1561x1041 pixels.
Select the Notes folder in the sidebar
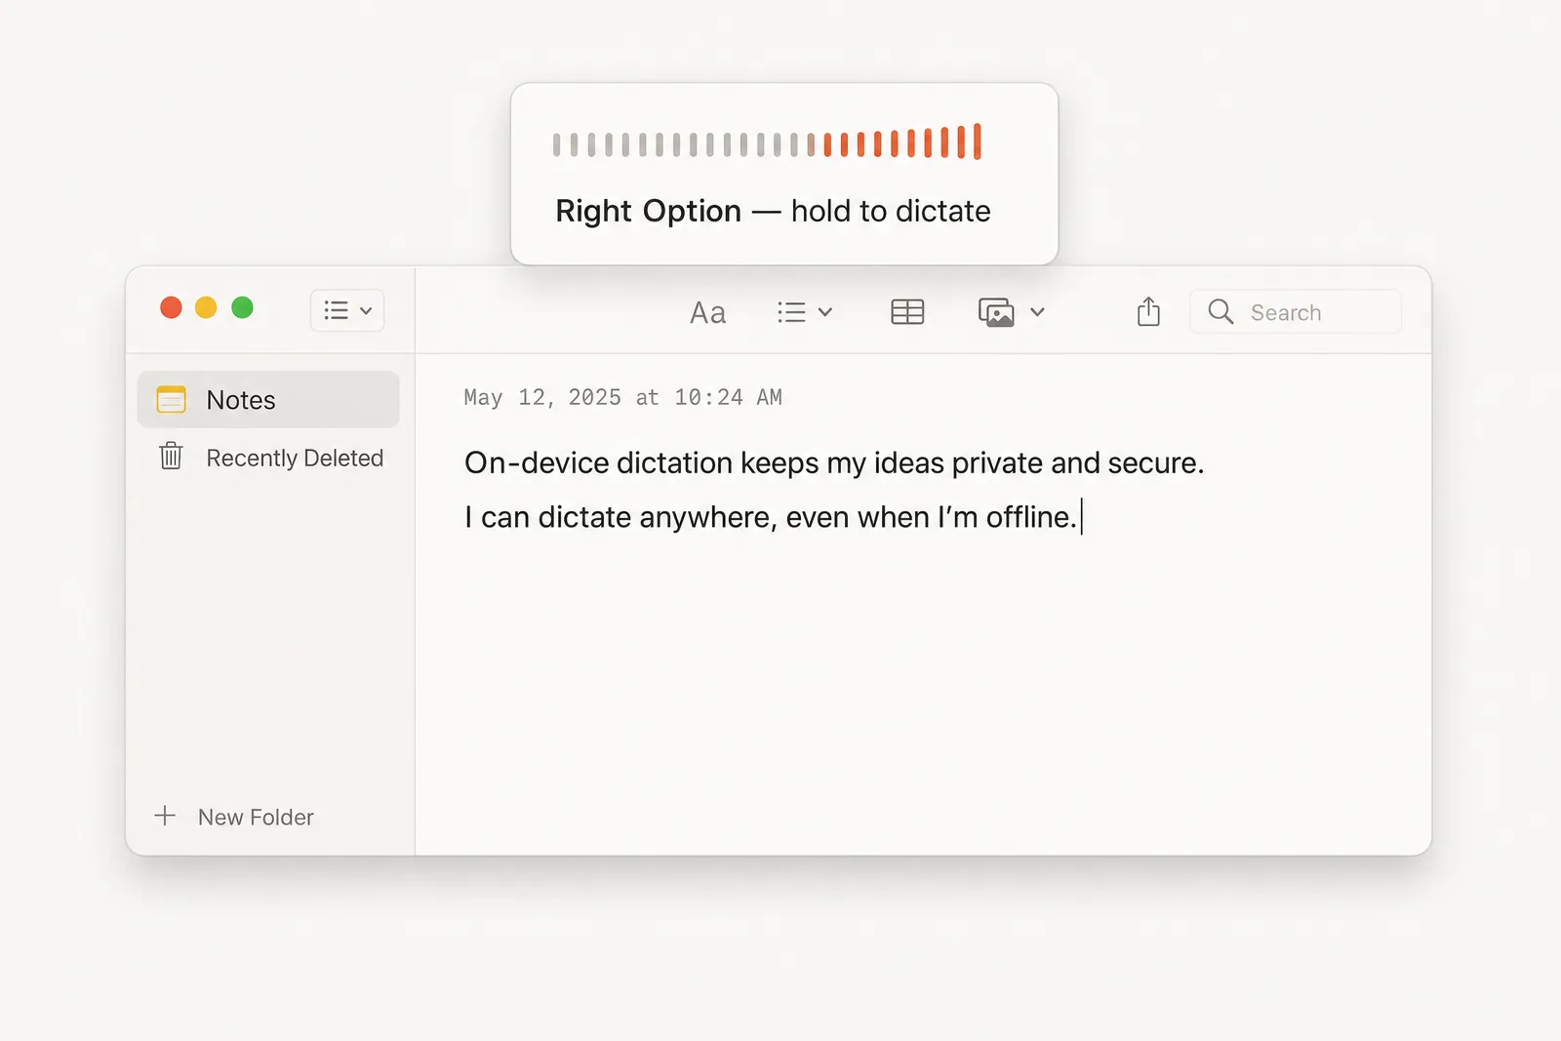tap(268, 399)
